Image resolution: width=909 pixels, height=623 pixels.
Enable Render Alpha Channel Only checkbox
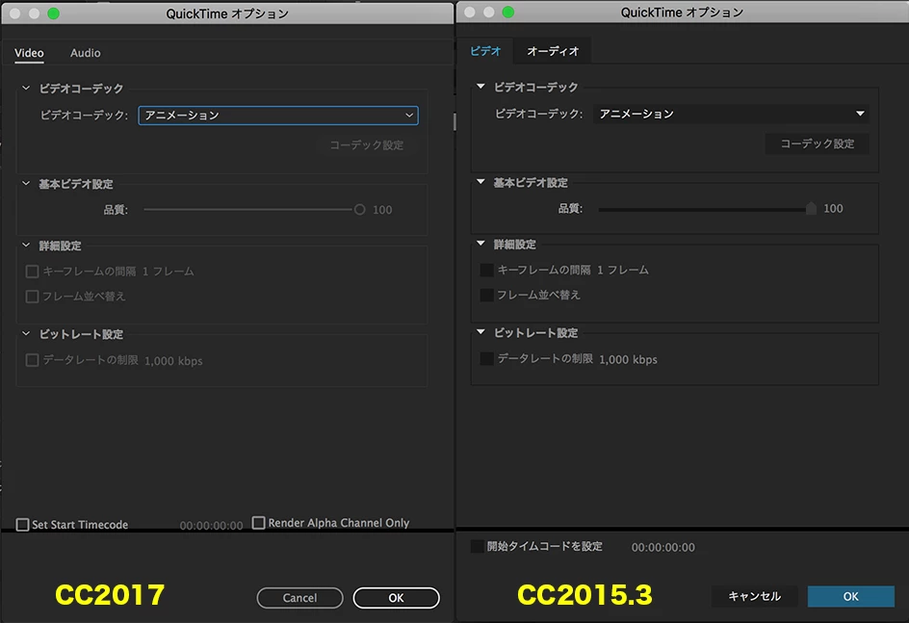259,523
